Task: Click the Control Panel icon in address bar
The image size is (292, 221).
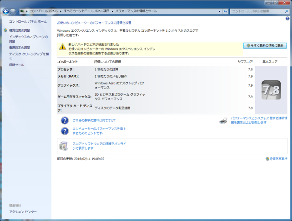Action: click(22, 11)
